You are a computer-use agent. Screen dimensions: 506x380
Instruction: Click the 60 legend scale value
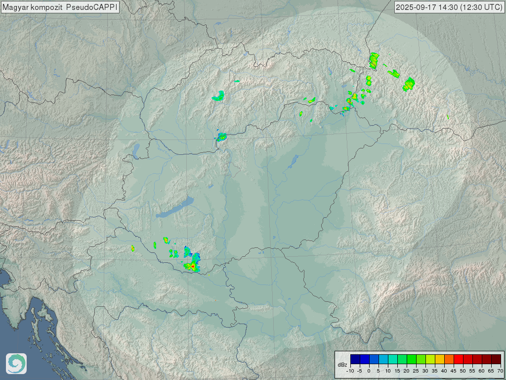(481, 371)
